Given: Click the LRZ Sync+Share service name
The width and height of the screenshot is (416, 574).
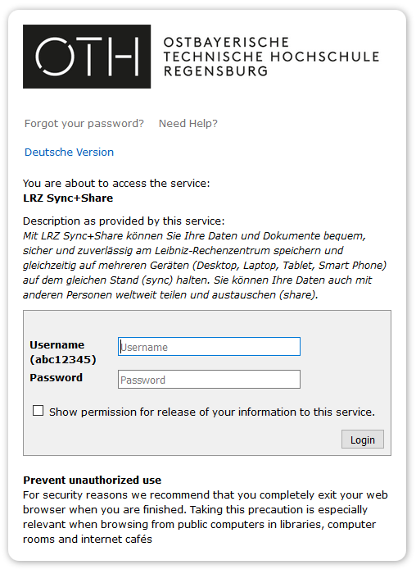Looking at the screenshot, I should click(68, 198).
